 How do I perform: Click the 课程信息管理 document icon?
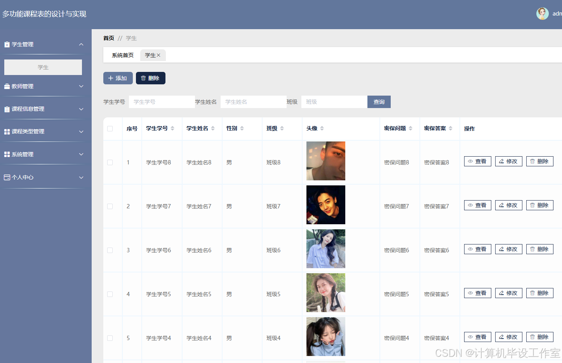7,109
